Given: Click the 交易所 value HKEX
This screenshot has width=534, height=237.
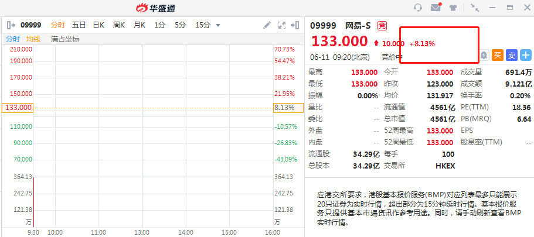Looking at the screenshot, I should coord(445,166).
